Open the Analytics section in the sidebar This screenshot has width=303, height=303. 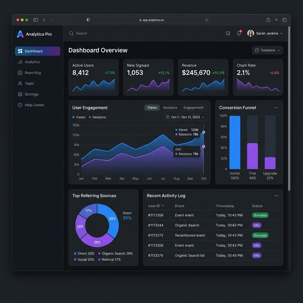tap(32, 62)
